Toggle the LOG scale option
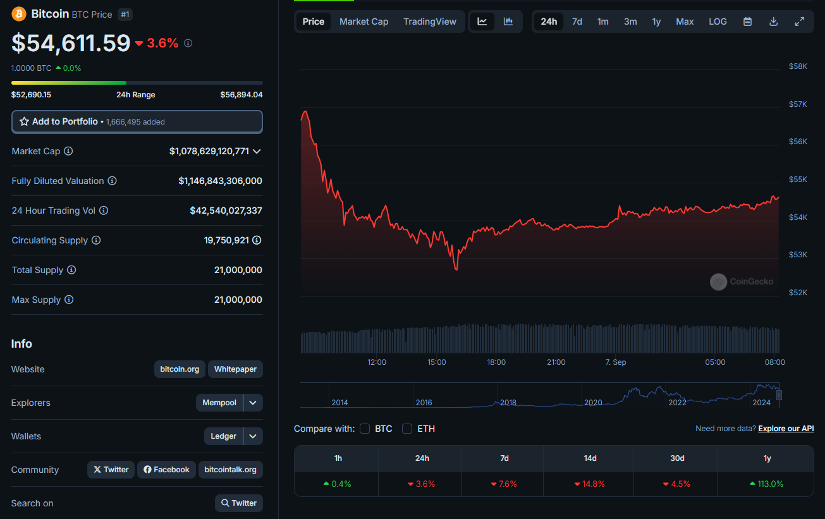 tap(718, 21)
